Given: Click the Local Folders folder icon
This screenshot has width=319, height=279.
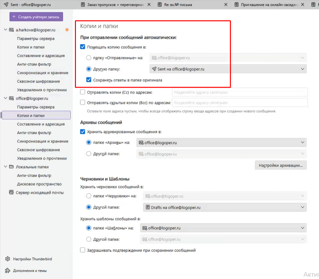Looking at the screenshot, I should (11, 167).
